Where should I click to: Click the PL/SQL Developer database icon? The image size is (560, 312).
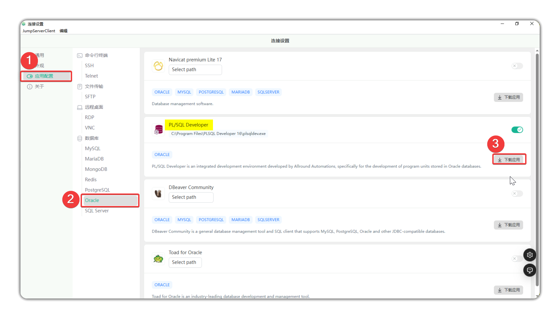(158, 129)
